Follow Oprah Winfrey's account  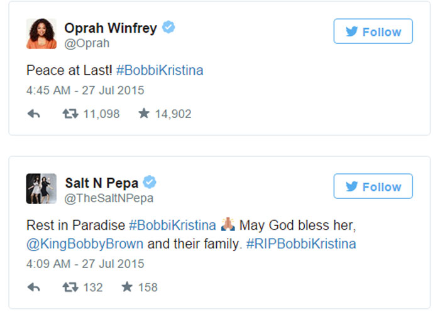pos(373,31)
